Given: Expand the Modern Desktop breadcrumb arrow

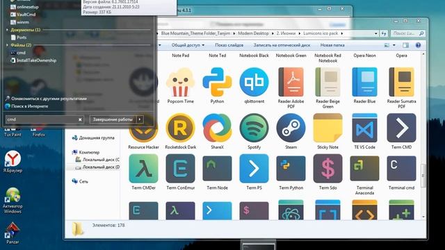Looking at the screenshot, I should tap(273, 33).
